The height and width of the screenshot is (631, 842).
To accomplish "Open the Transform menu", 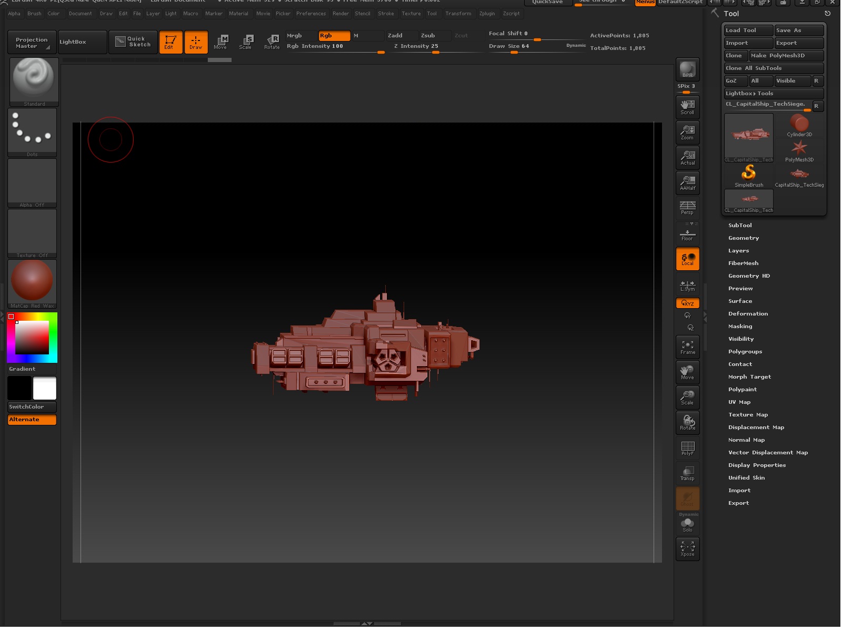I will (x=458, y=14).
